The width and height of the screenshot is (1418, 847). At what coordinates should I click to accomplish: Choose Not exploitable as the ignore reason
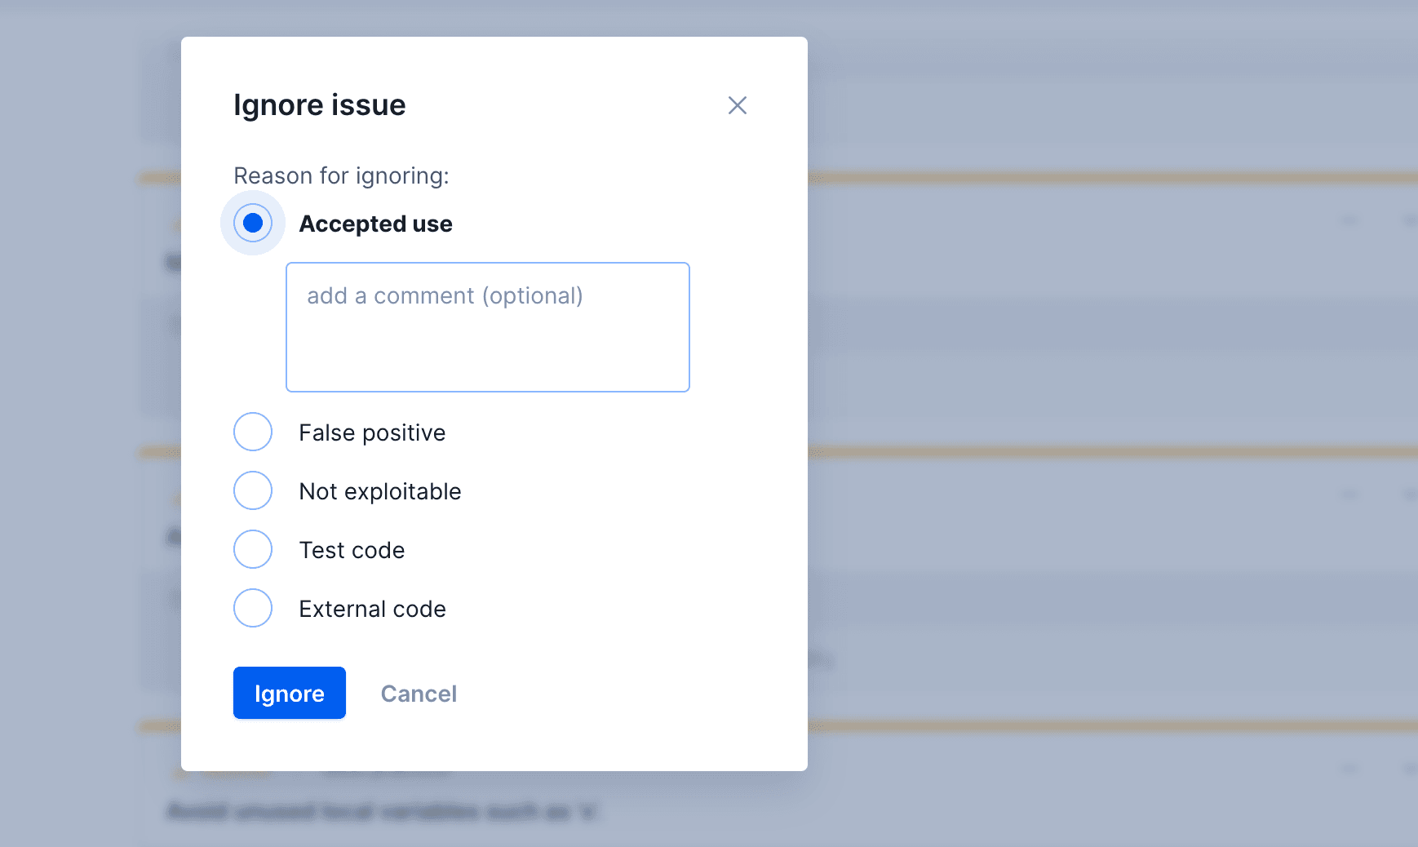click(253, 490)
